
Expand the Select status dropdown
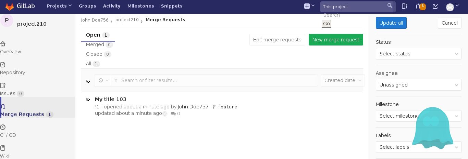[418, 54]
